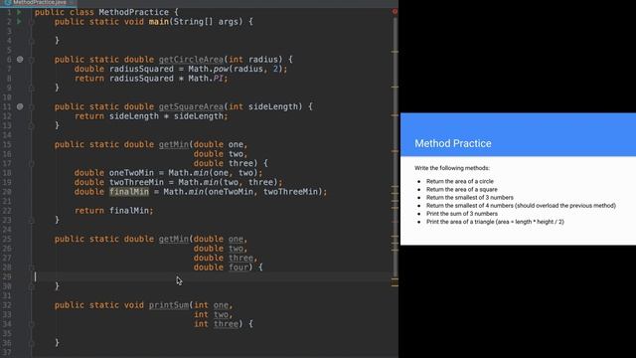This screenshot has height=358, width=636.
Task: Click the gutter marker beside getSquareArea on line 11
Action: (x=20, y=106)
